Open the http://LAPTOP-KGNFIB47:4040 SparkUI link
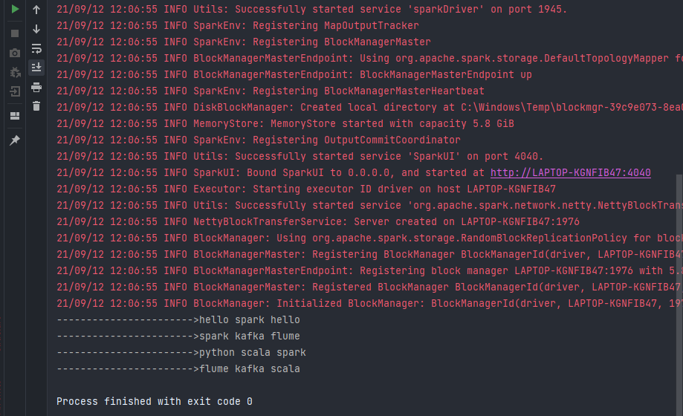The width and height of the screenshot is (683, 416). pyautogui.click(x=570, y=172)
